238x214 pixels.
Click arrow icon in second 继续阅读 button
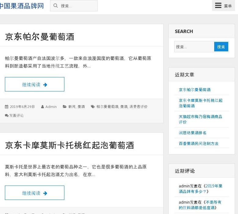[x=45, y=193]
